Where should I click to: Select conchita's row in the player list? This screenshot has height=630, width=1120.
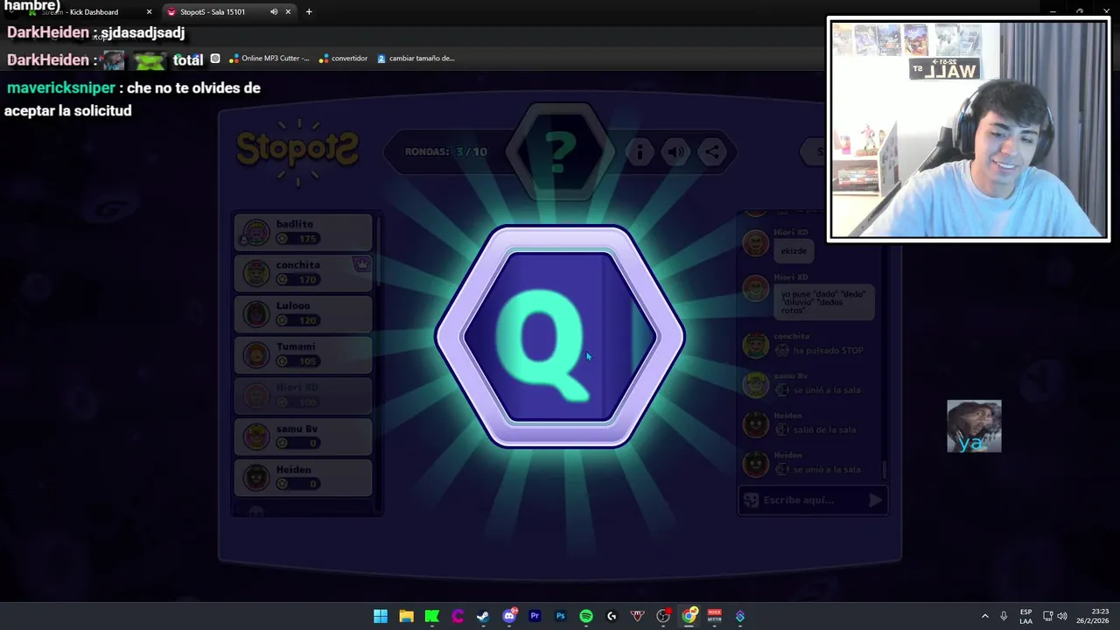click(x=304, y=272)
